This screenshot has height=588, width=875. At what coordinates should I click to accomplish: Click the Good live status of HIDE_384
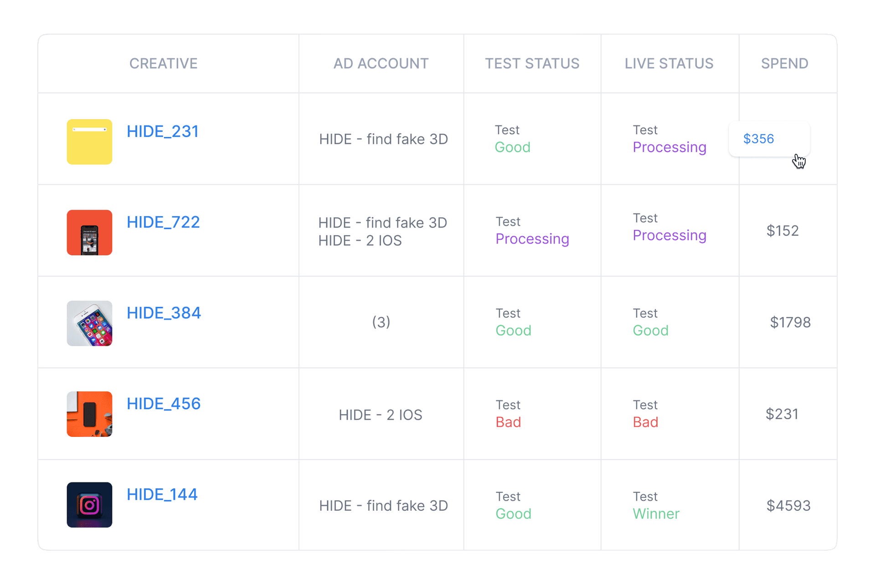(651, 330)
